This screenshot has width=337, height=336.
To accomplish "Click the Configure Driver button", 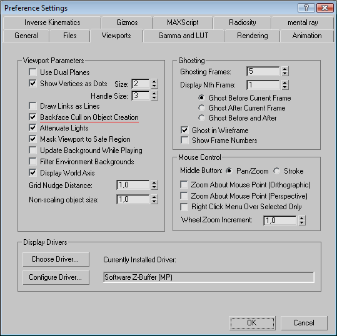I will pos(56,277).
